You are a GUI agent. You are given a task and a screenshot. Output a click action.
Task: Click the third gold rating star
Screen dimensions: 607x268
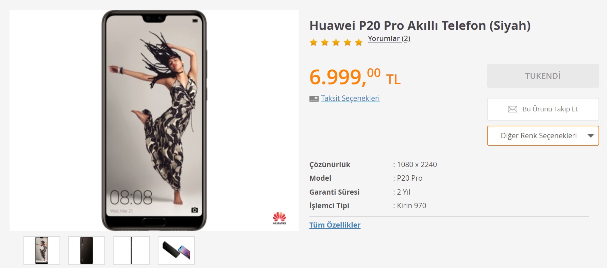pos(336,42)
